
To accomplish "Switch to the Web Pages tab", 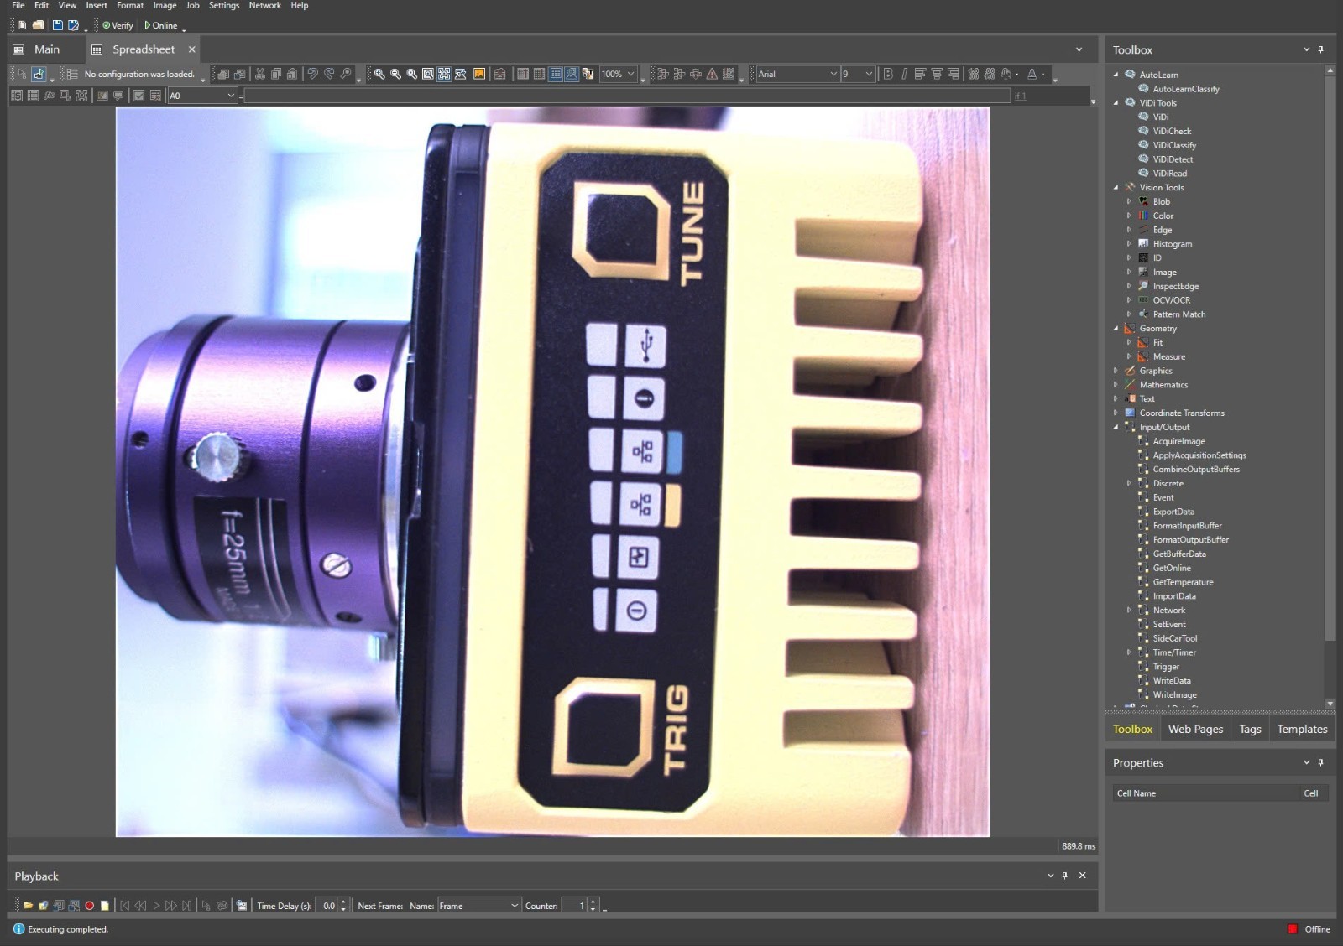I will (1195, 729).
